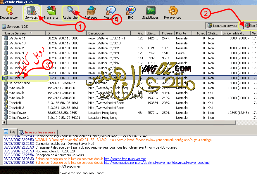Open the Recherche search page

[x=70, y=13]
